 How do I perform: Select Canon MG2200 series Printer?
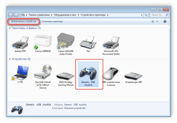(66, 42)
